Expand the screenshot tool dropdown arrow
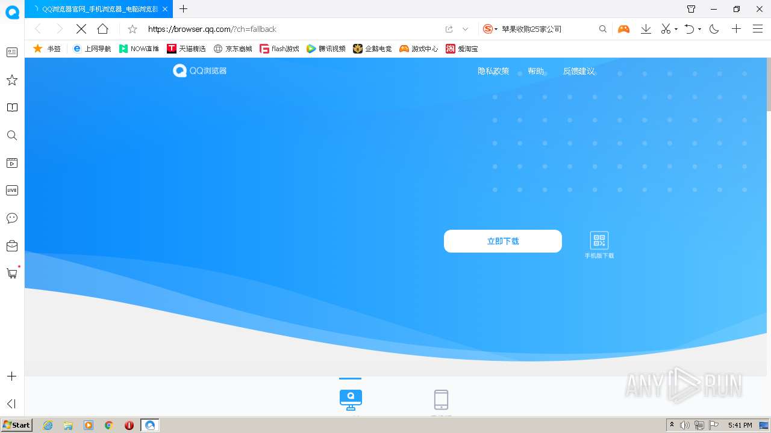Image resolution: width=771 pixels, height=433 pixels. click(676, 29)
